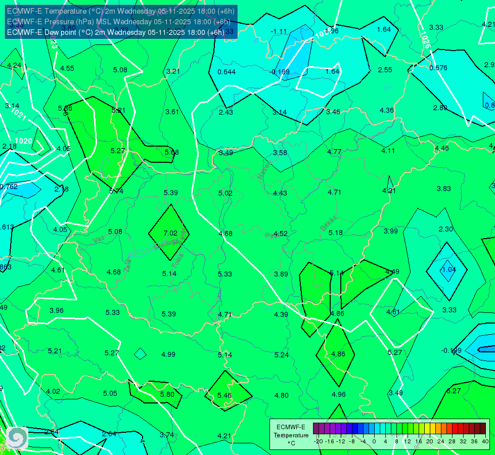The height and width of the screenshot is (455, 495).
Task: Click the 5.05 temperature value
Action: pos(110,393)
